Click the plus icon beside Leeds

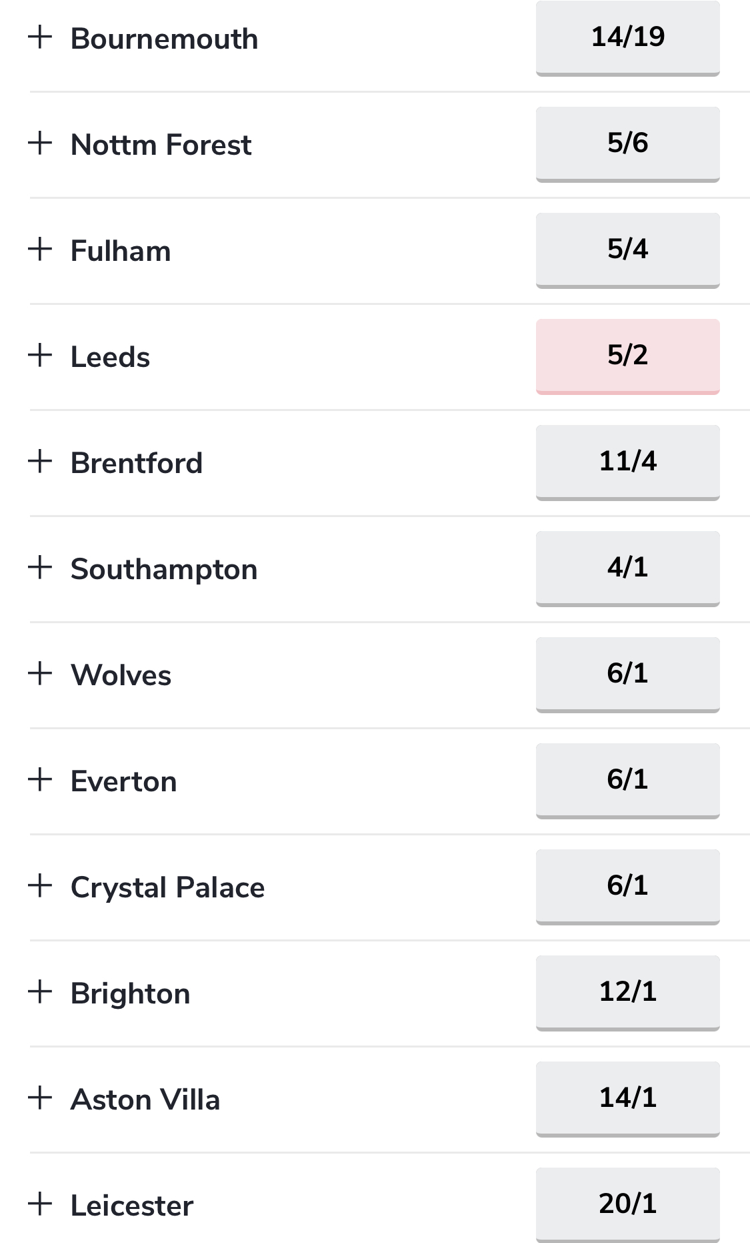point(40,355)
